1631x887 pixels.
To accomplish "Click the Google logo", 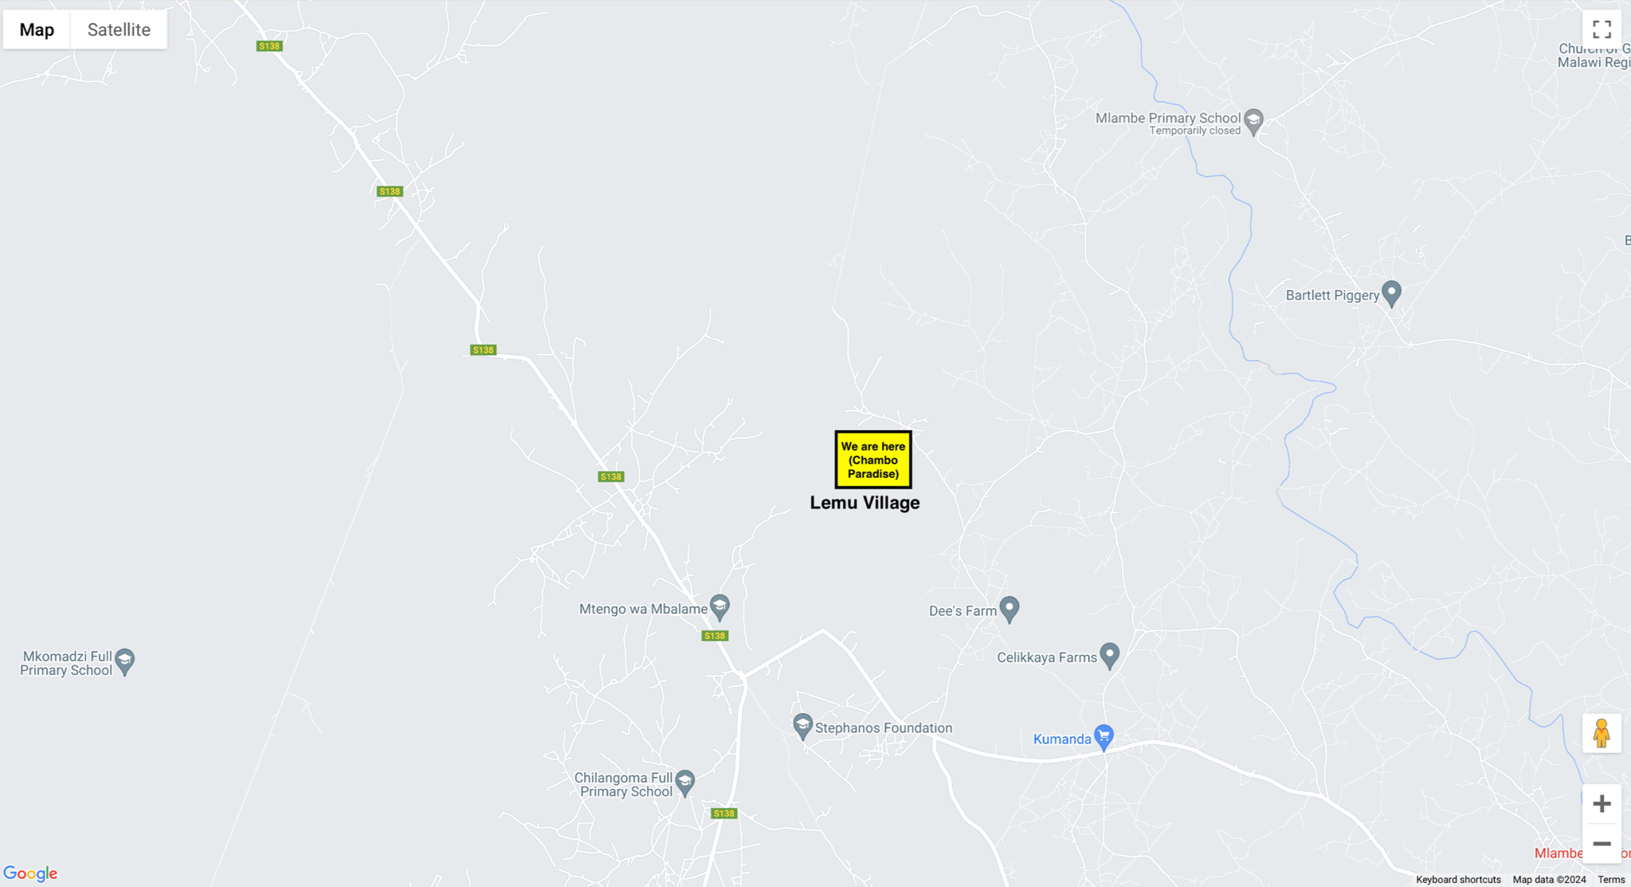I will (30, 873).
